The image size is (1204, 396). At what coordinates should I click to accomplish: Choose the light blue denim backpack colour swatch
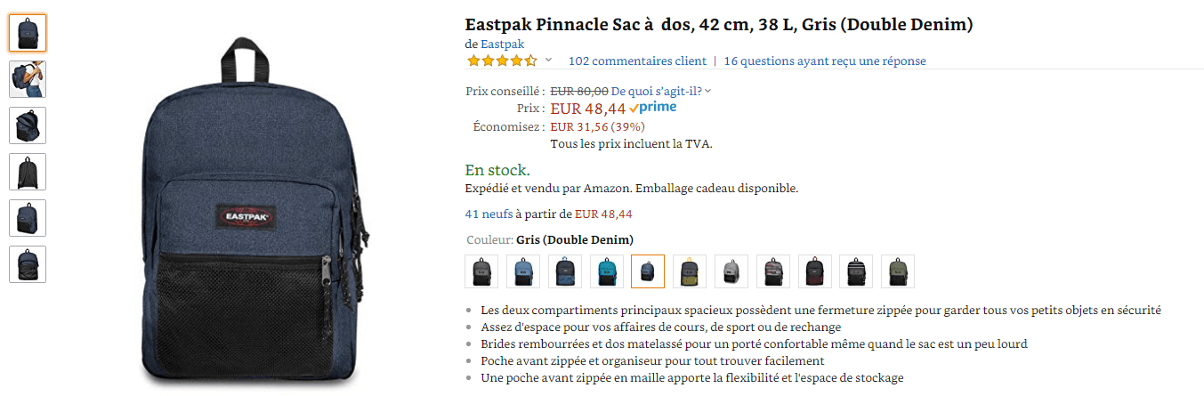[523, 271]
